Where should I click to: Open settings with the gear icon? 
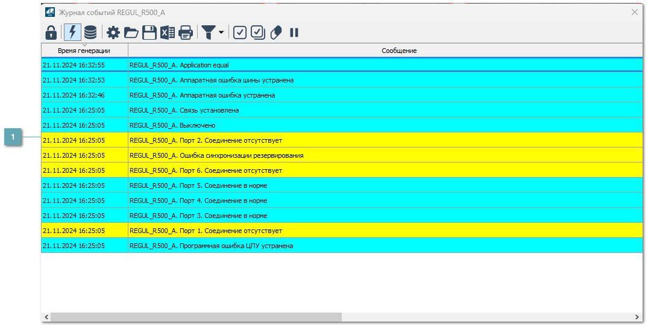(113, 33)
